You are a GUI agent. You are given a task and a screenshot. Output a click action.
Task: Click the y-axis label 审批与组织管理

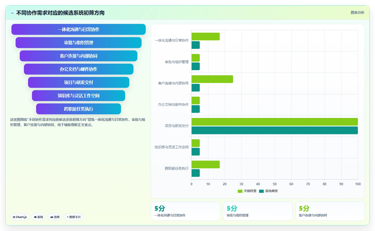177,62
